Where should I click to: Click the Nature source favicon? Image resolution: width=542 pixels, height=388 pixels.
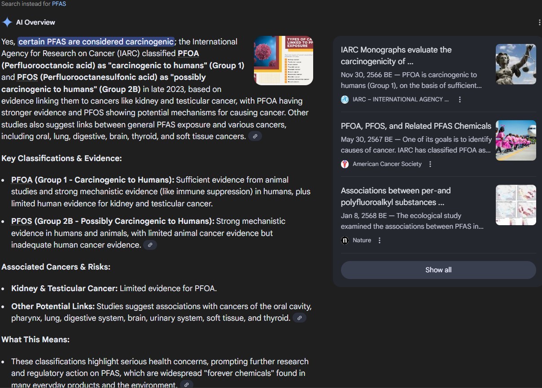[345, 240]
